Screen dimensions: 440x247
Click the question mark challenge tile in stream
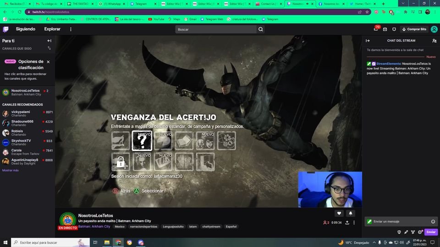(142, 140)
